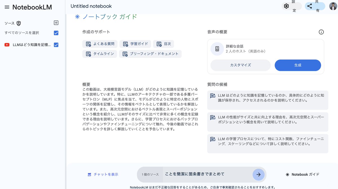Create ブリーフィング・ドキュメント

tap(150, 54)
